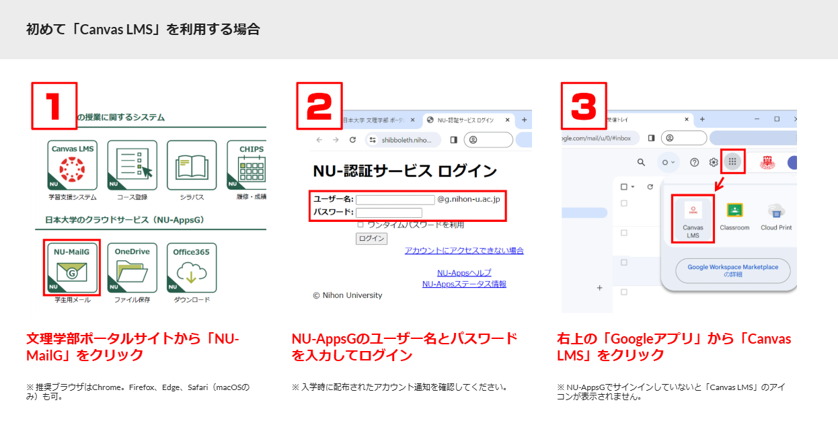Click the browser back arrow in step 2
The width and height of the screenshot is (838, 423).
tap(319, 140)
